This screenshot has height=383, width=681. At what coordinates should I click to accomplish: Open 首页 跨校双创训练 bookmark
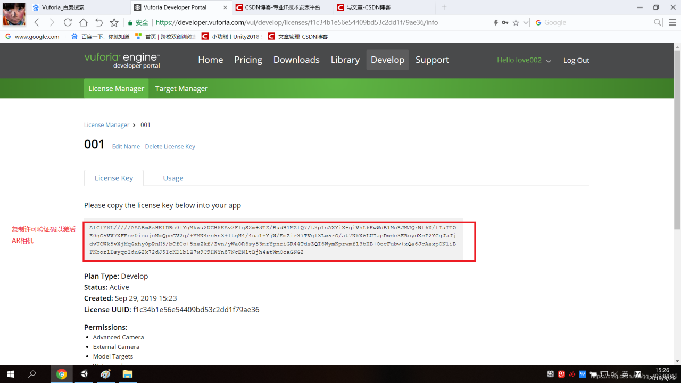(165, 37)
